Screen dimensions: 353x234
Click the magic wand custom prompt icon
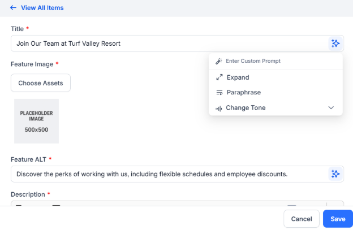(218, 61)
